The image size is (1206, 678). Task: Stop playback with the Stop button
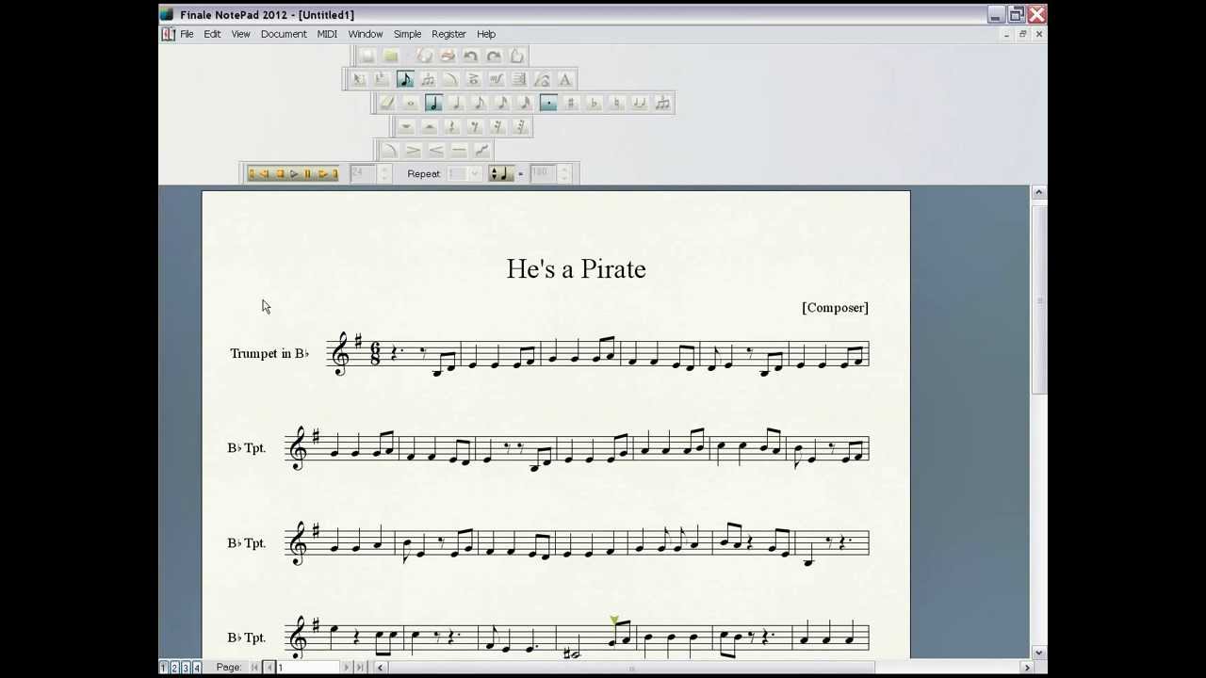coord(280,173)
